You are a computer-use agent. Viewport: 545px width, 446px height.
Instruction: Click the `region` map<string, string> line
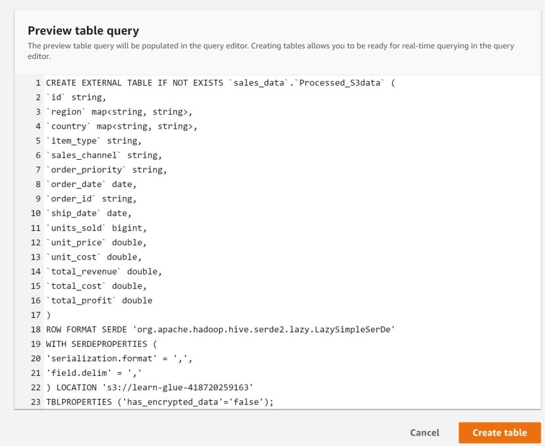(119, 112)
